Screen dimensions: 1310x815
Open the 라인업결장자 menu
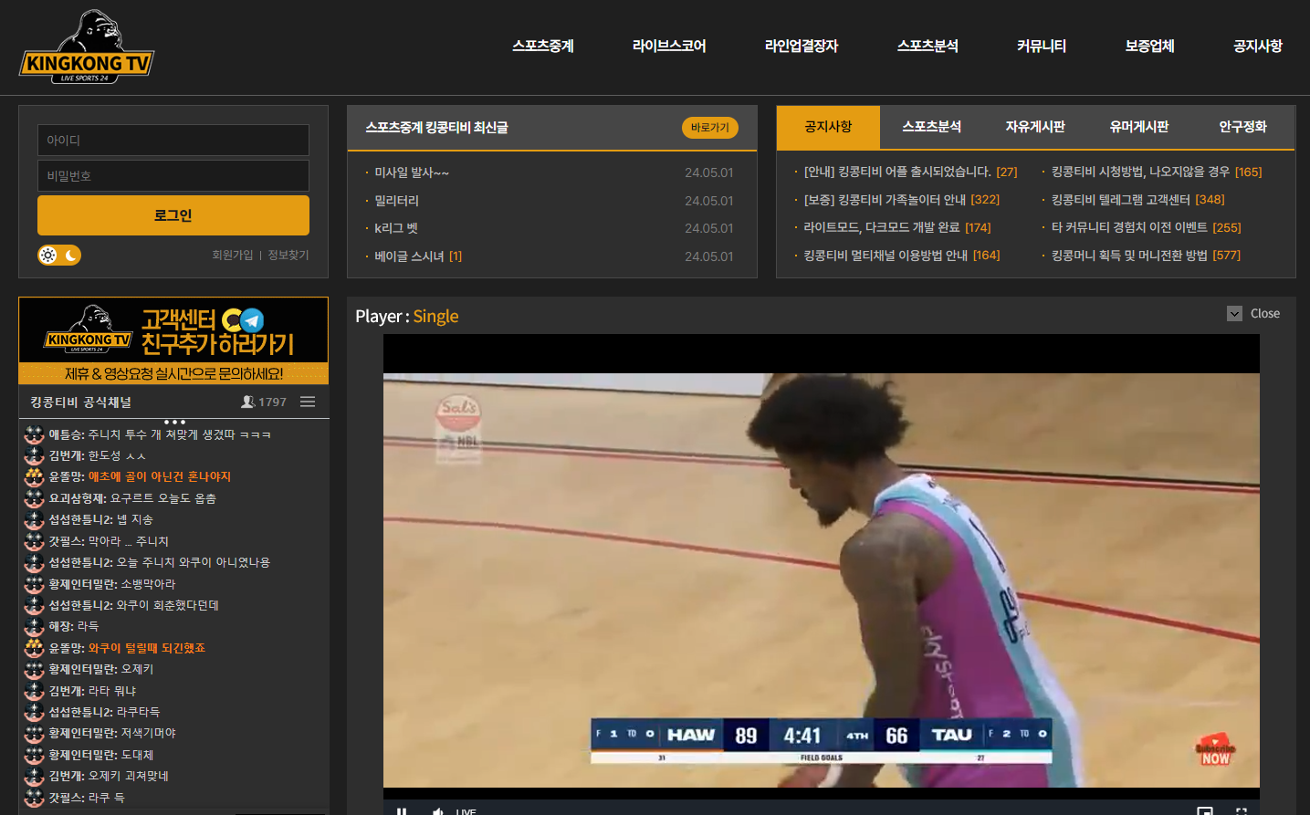tap(802, 46)
